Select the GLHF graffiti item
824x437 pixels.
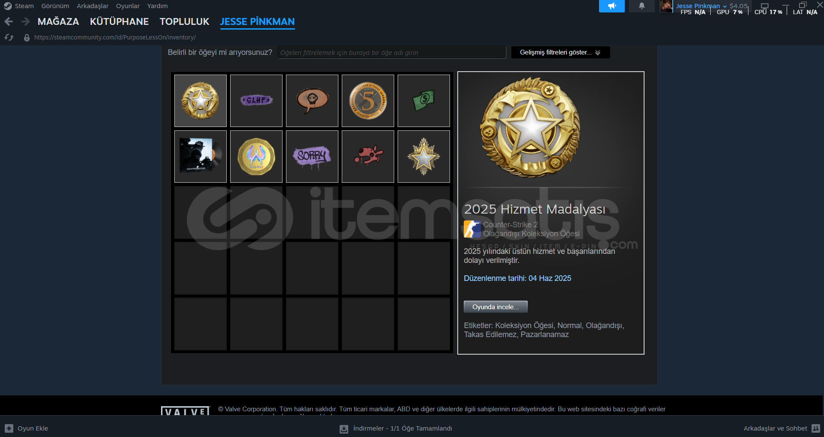(256, 101)
